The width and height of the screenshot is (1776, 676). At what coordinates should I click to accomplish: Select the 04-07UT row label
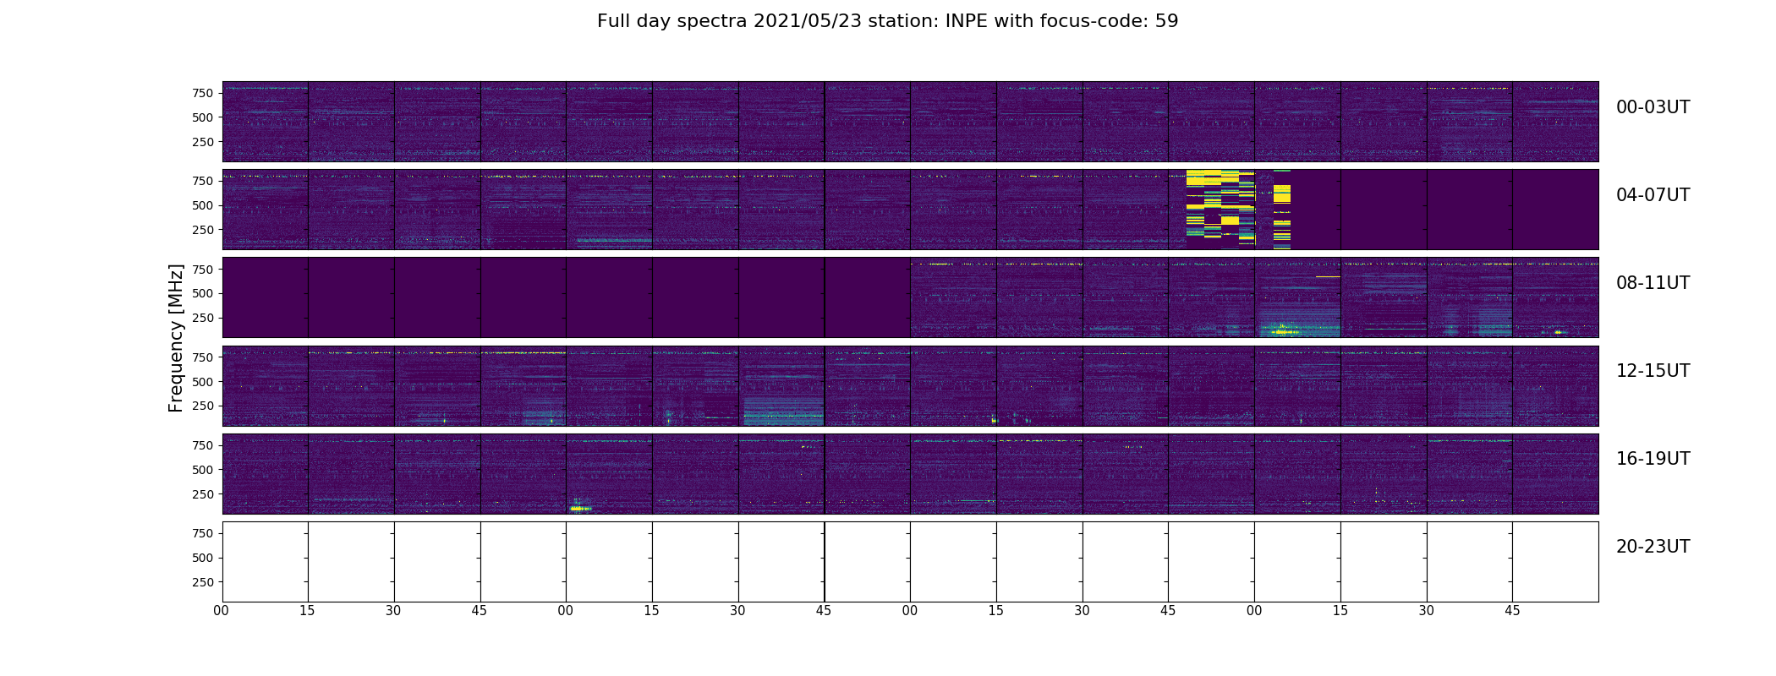click(x=1653, y=195)
